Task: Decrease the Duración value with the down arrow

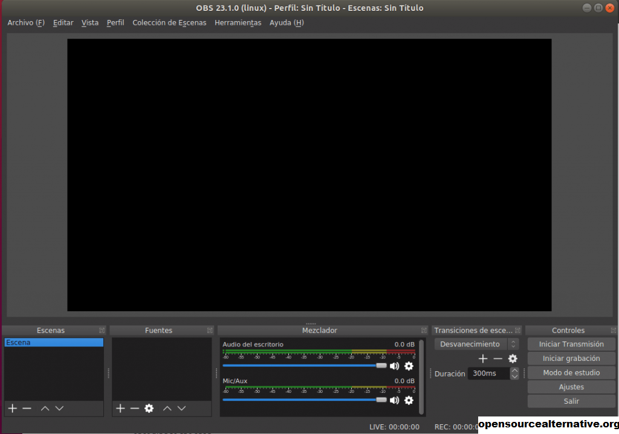Action: coord(514,377)
